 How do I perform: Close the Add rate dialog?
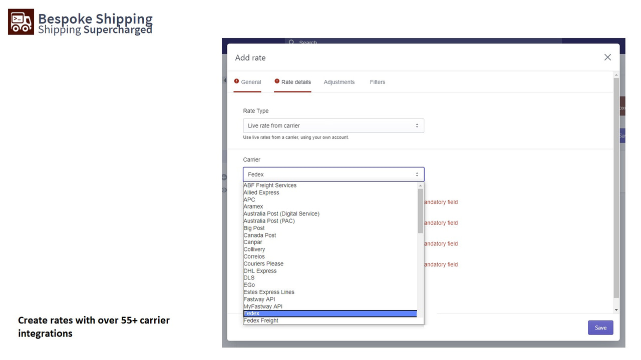607,57
